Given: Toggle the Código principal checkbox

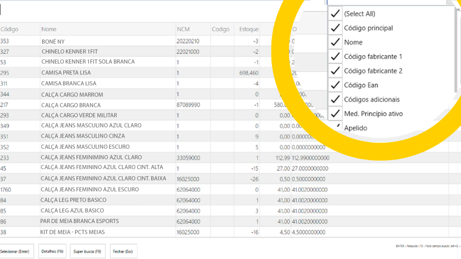Looking at the screenshot, I should [x=335, y=28].
